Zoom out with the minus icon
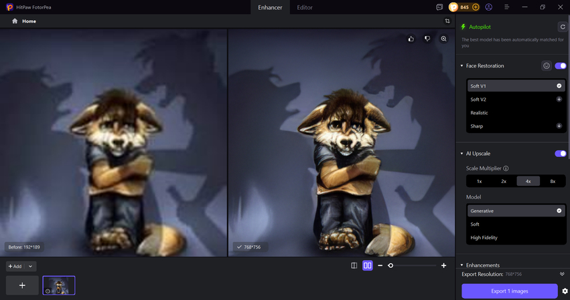This screenshot has width=570, height=300. click(380, 265)
